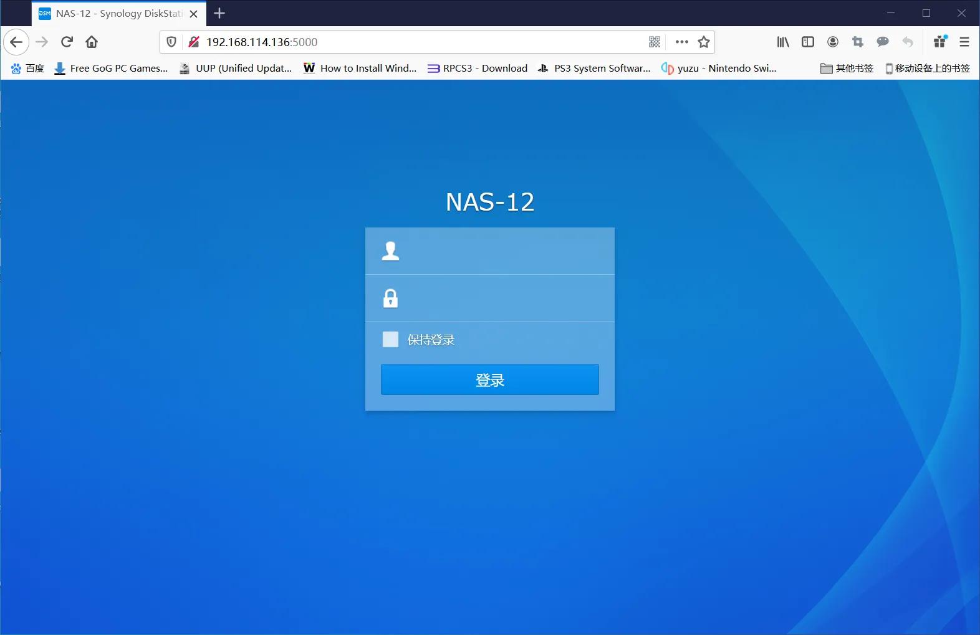Click the forward navigation arrow
The height and width of the screenshot is (635, 980).
[42, 42]
